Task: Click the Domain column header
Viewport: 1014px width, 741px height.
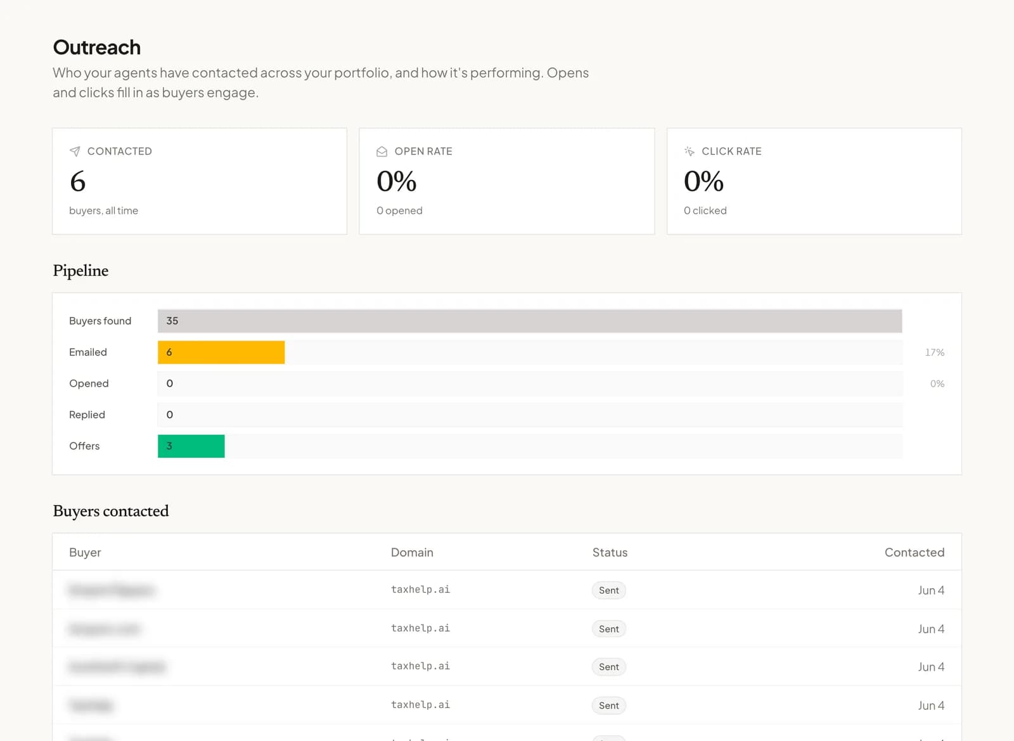Action: click(412, 553)
